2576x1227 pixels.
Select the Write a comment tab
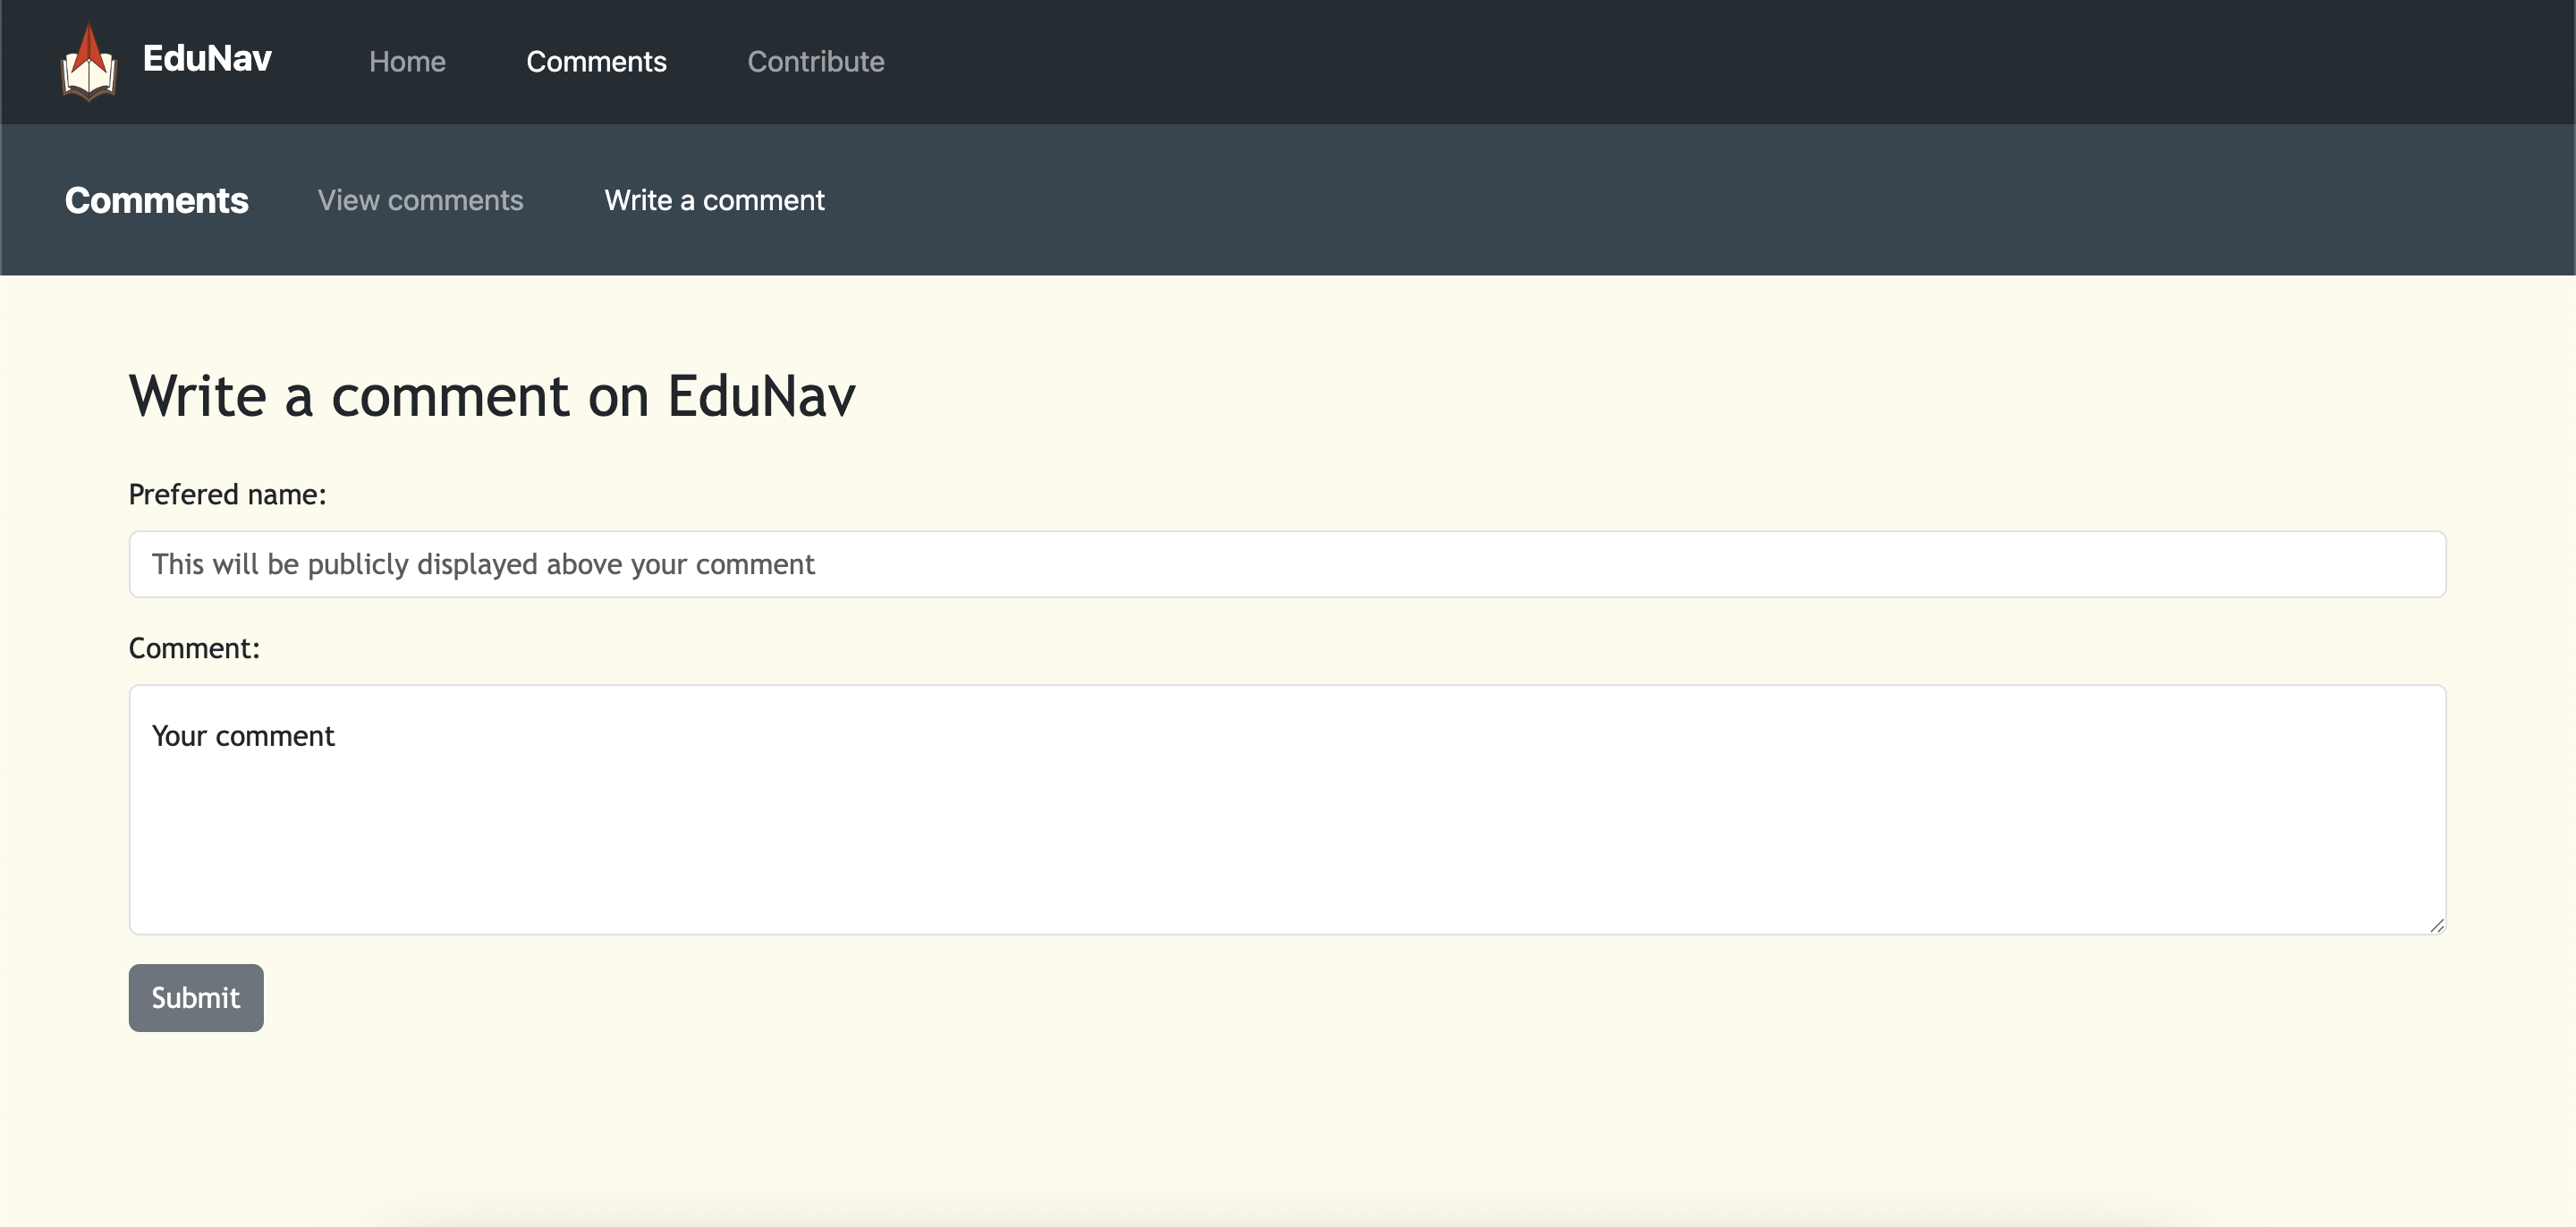click(x=714, y=200)
